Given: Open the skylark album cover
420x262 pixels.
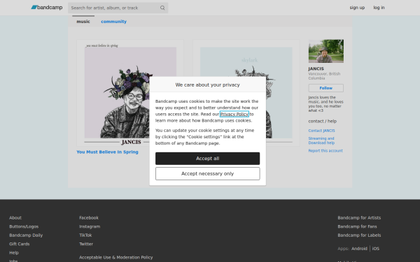Looking at the screenshot, I should [246, 93].
